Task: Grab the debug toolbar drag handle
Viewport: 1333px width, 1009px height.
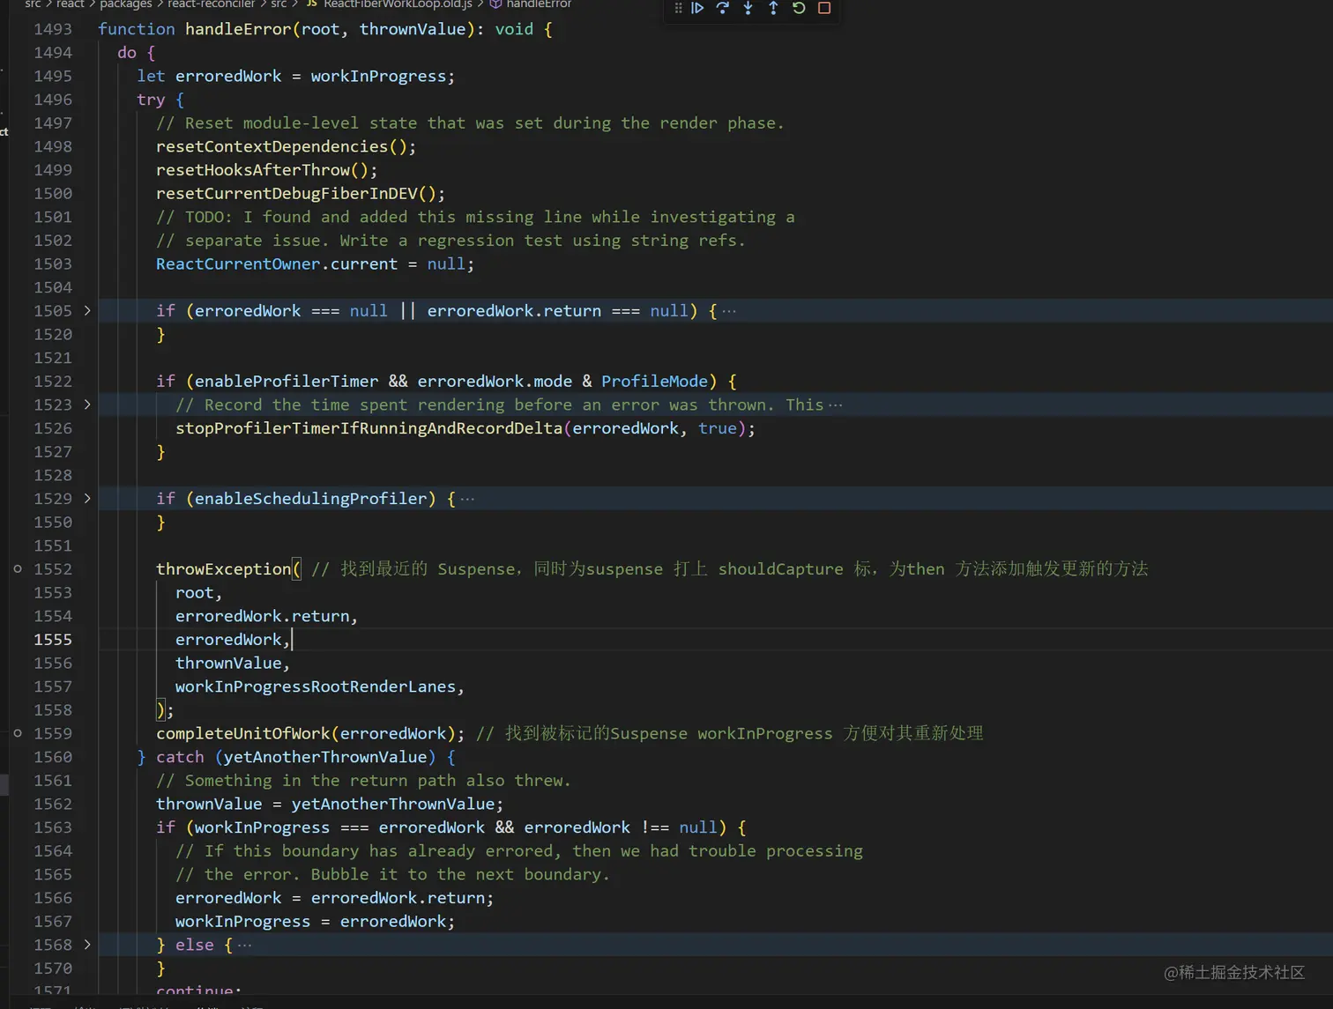Action: [678, 8]
